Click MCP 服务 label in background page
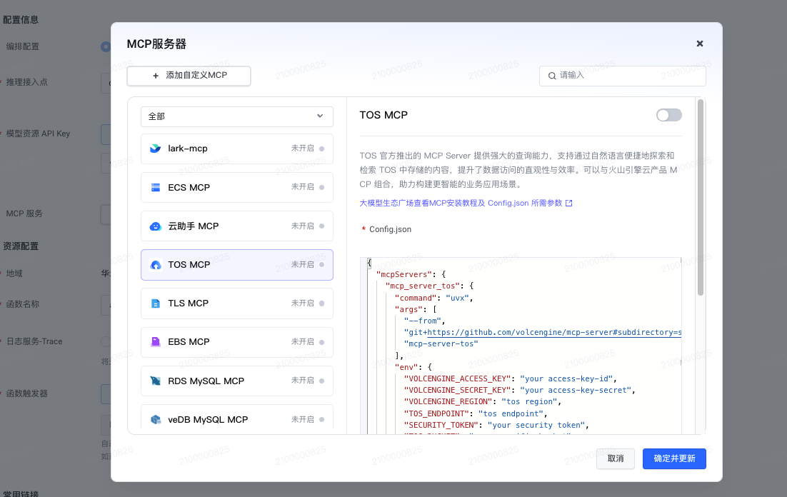The width and height of the screenshot is (787, 497). coord(24,214)
